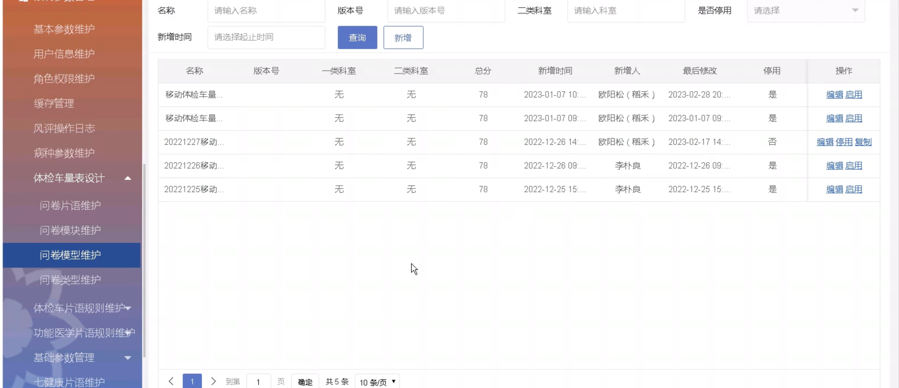Open 用户信息维护 menu item
The height and width of the screenshot is (388, 899).
(64, 54)
